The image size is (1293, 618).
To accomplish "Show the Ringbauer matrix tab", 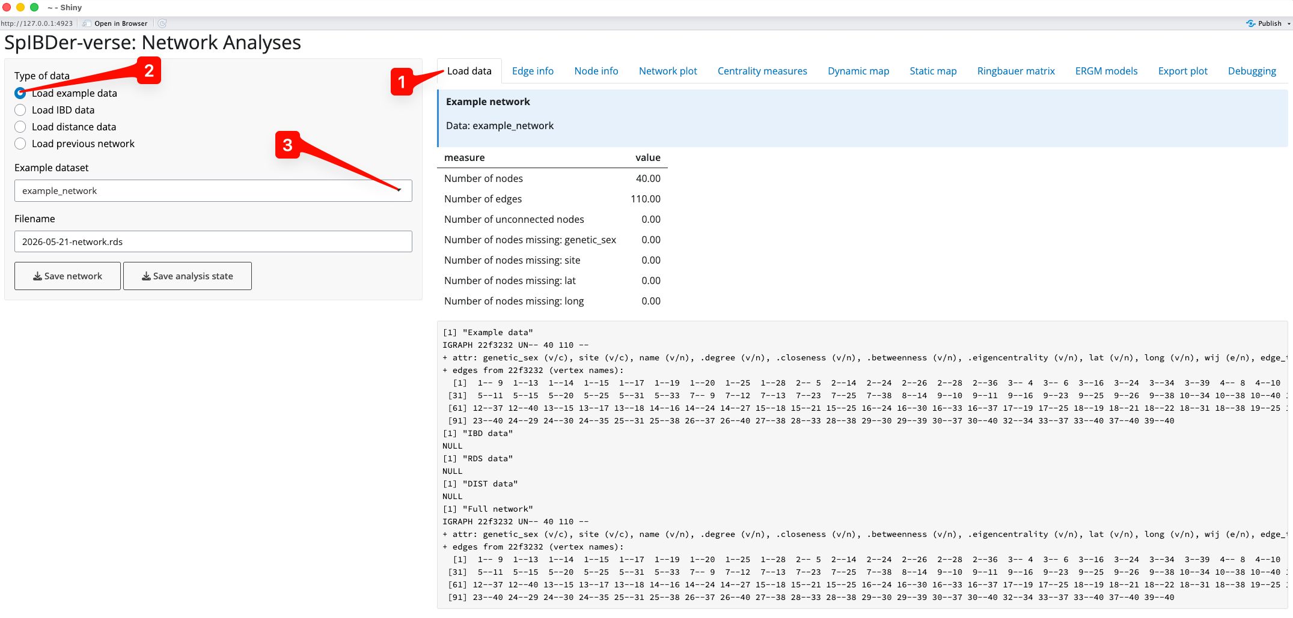I will (1016, 71).
